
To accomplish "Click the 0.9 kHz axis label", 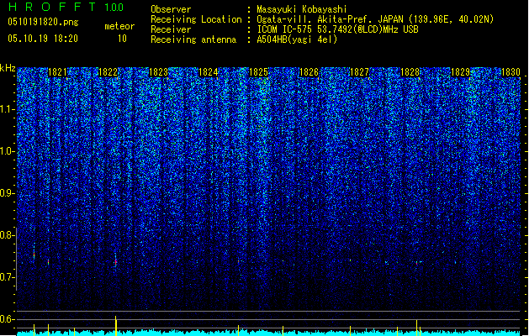I will click(x=7, y=193).
